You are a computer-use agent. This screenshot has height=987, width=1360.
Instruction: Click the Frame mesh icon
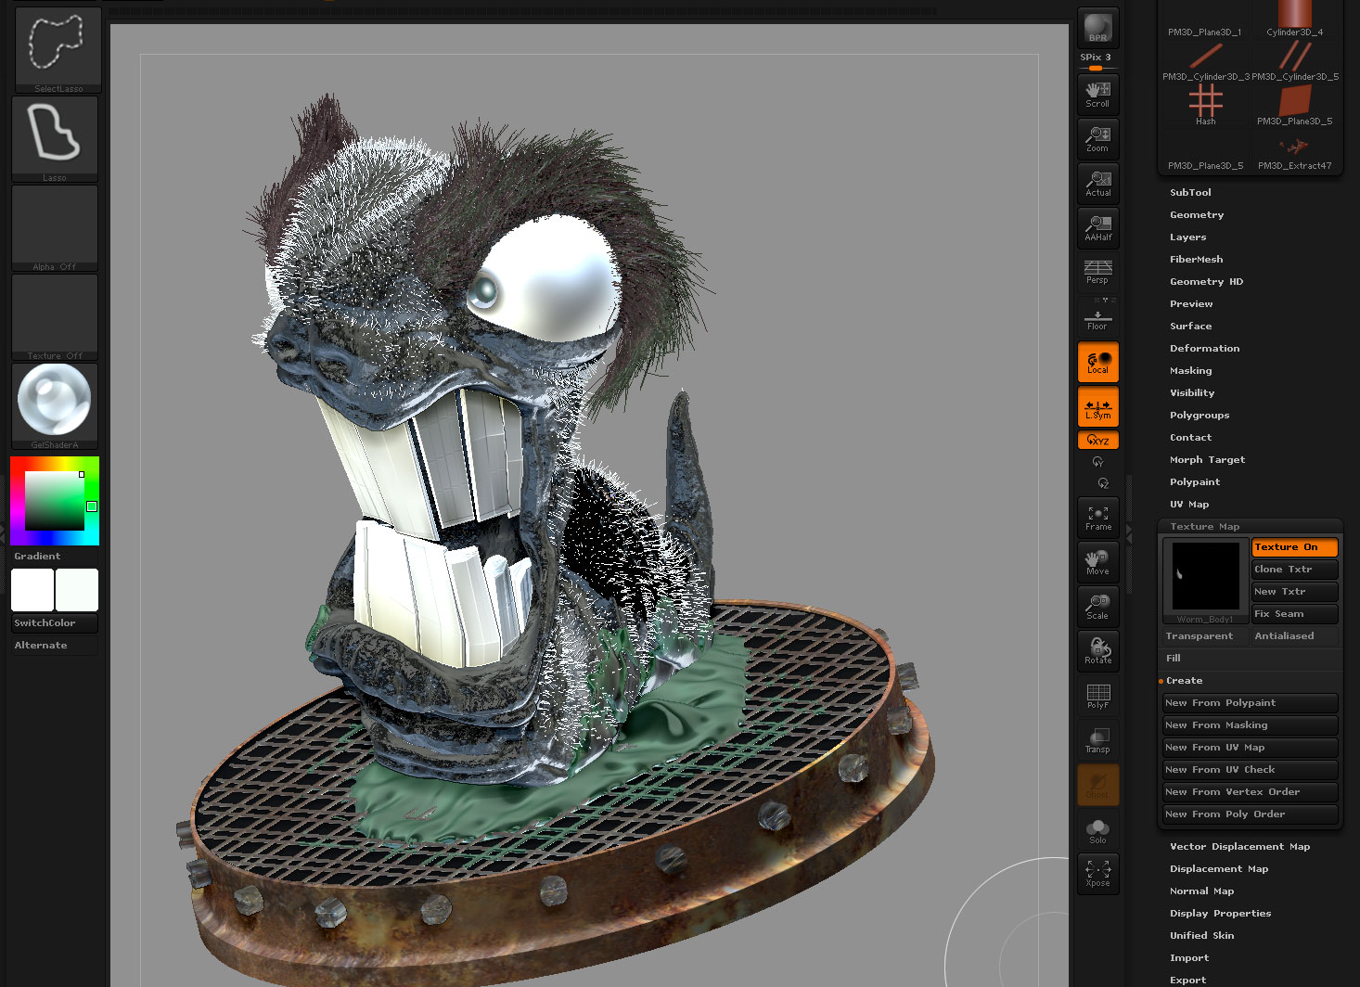point(1097,517)
